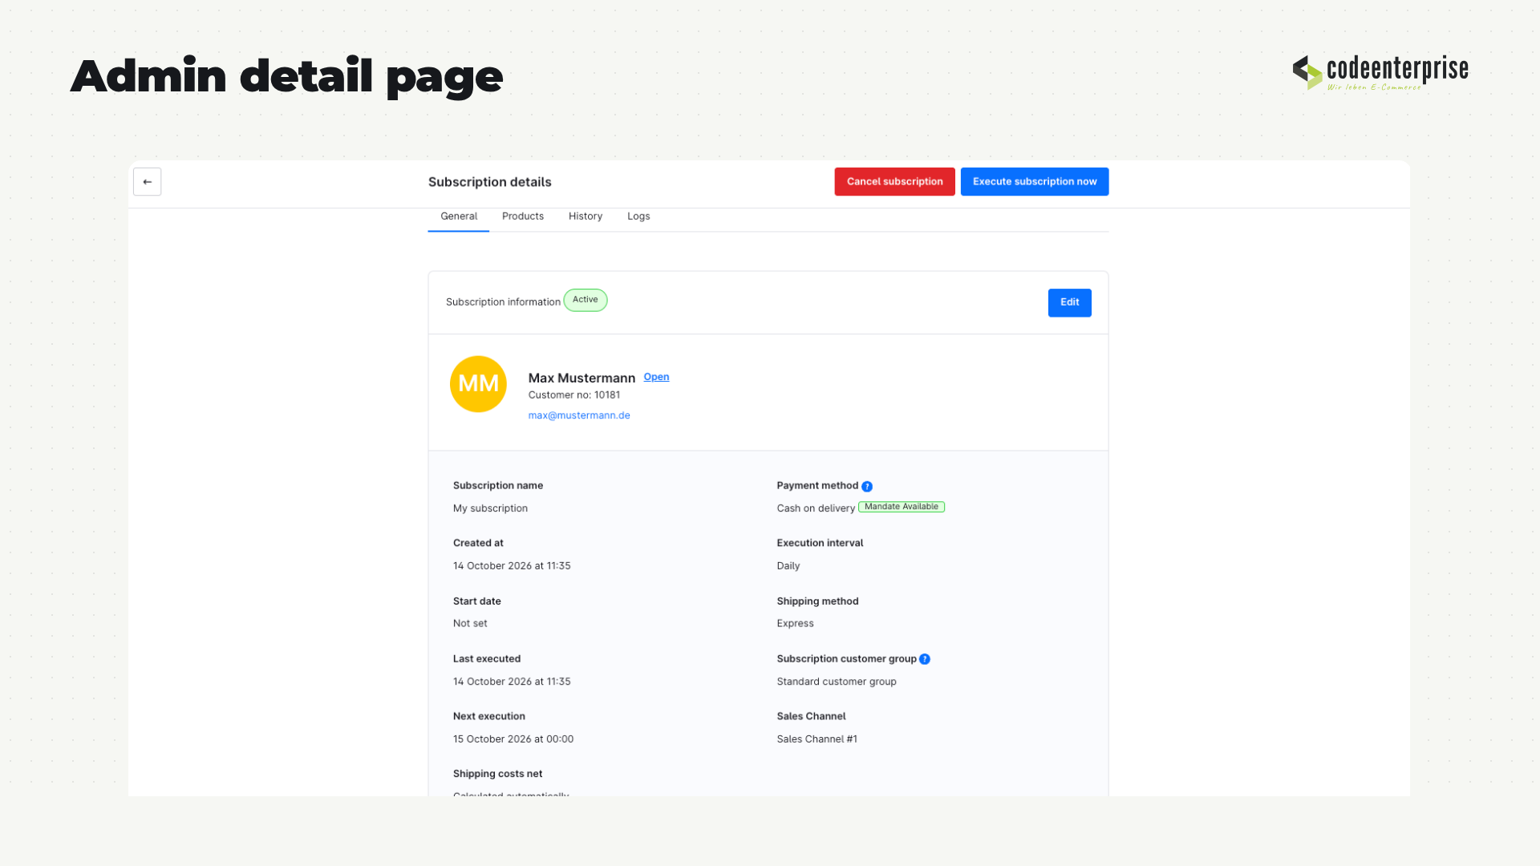The height and width of the screenshot is (866, 1540).
Task: Open the Subscription customer group help icon
Action: click(925, 659)
